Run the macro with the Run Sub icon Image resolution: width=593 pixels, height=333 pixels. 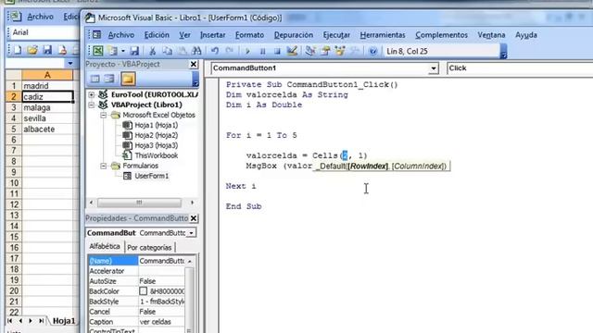(x=247, y=51)
